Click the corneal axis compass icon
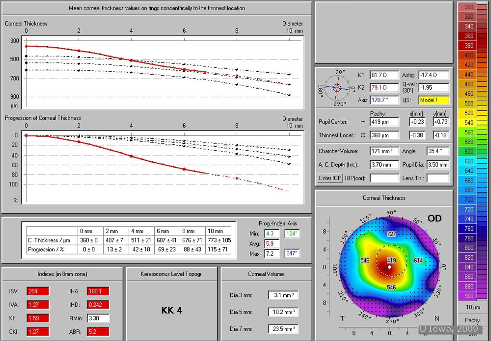This screenshot has height=341, width=491. pos(337,88)
